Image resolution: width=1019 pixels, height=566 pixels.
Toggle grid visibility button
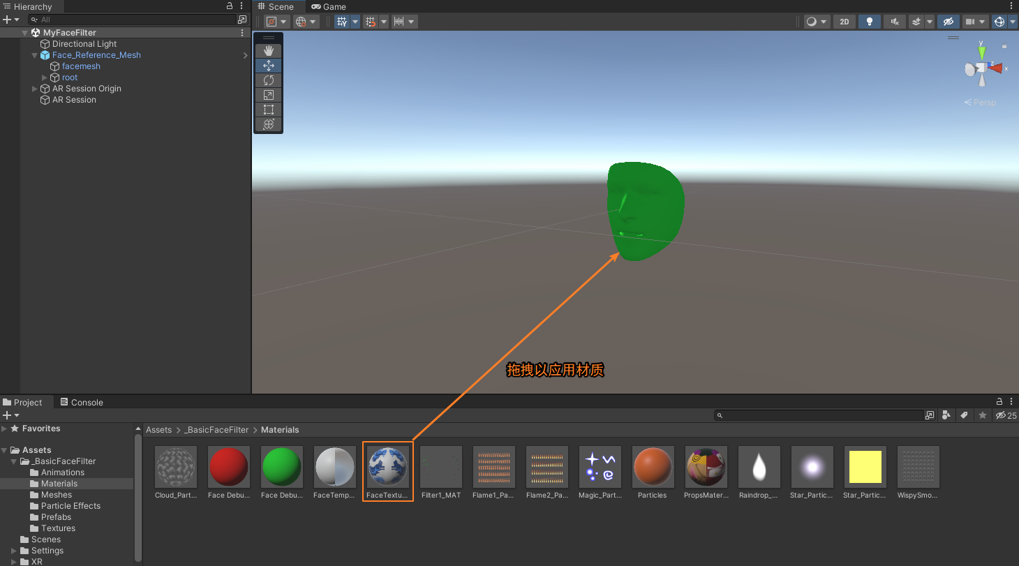click(342, 22)
